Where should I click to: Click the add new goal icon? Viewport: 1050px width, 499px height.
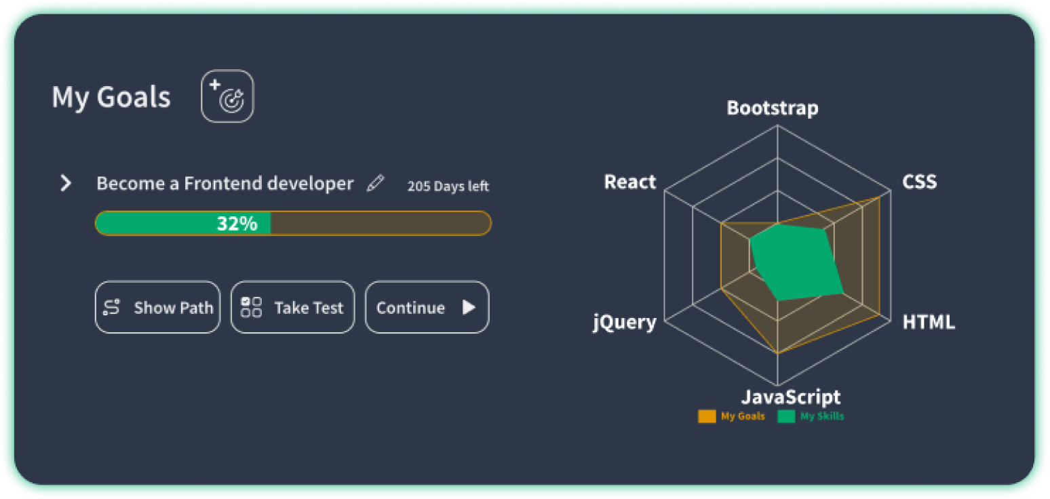[x=227, y=96]
